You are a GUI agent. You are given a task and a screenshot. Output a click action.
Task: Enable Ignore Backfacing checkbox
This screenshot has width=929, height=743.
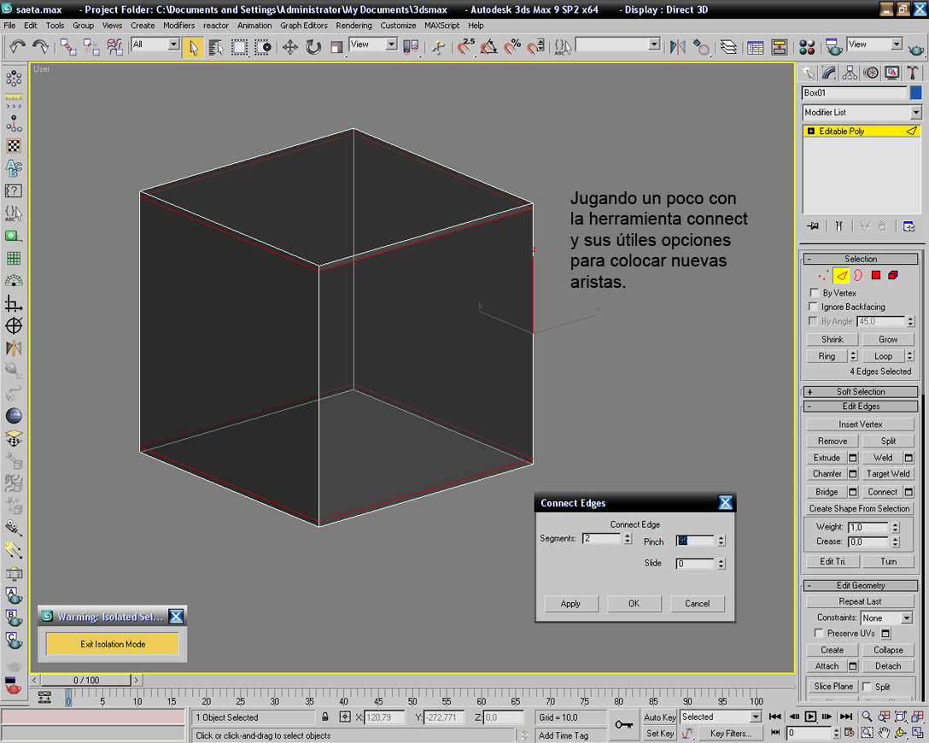click(814, 307)
